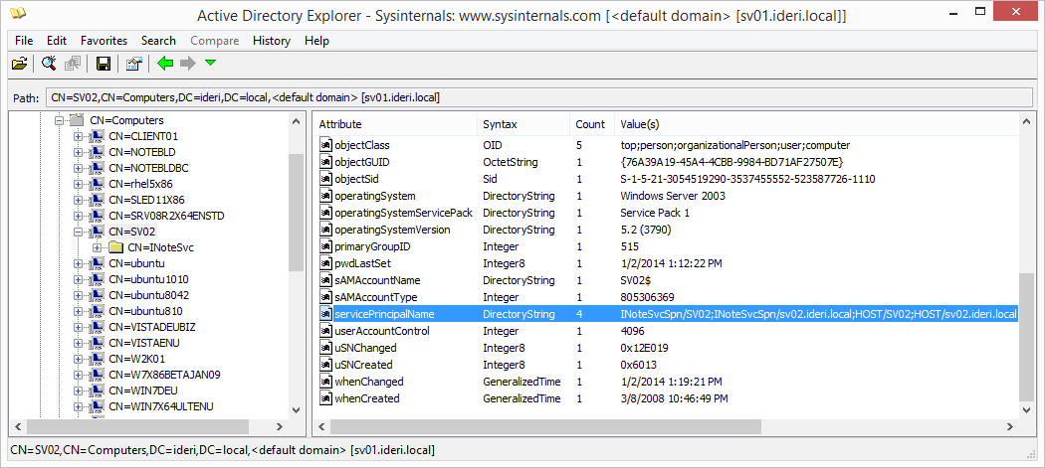This screenshot has height=468, width=1045.
Task: Expand the CN=ubuntu1010 node
Action: (x=78, y=279)
